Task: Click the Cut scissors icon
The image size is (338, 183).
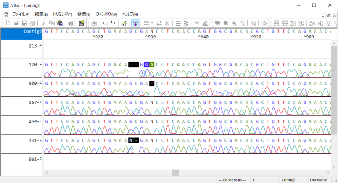Action: pyautogui.click(x=44, y=23)
